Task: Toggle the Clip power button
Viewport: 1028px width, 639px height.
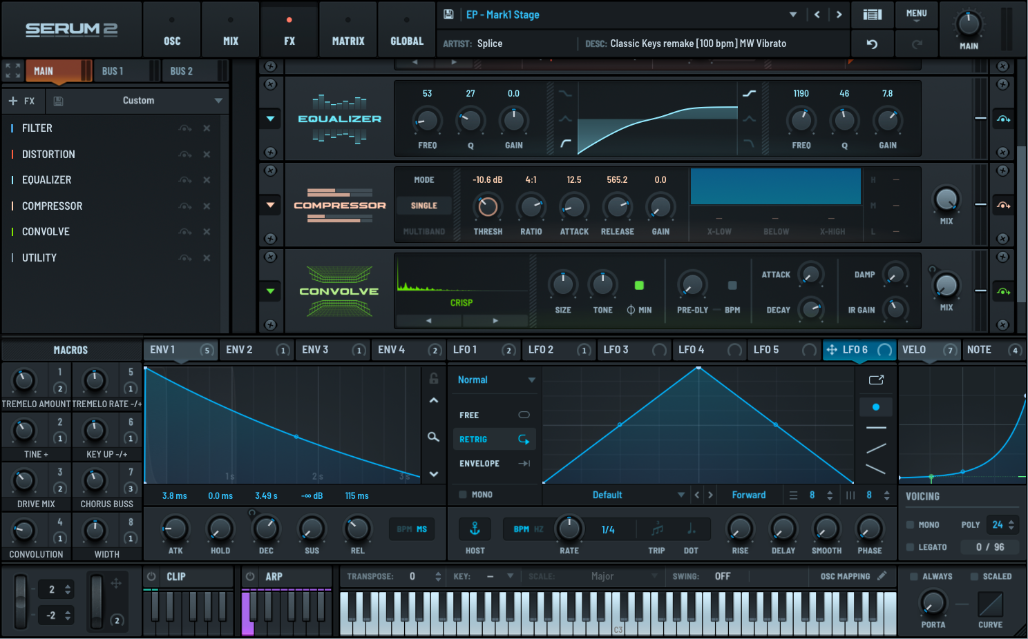Action: tap(151, 576)
